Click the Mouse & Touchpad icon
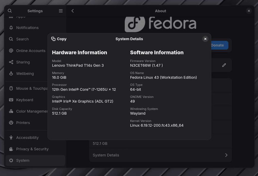The height and width of the screenshot is (176, 258). point(11,88)
